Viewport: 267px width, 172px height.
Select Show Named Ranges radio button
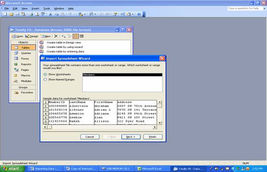click(x=45, y=80)
